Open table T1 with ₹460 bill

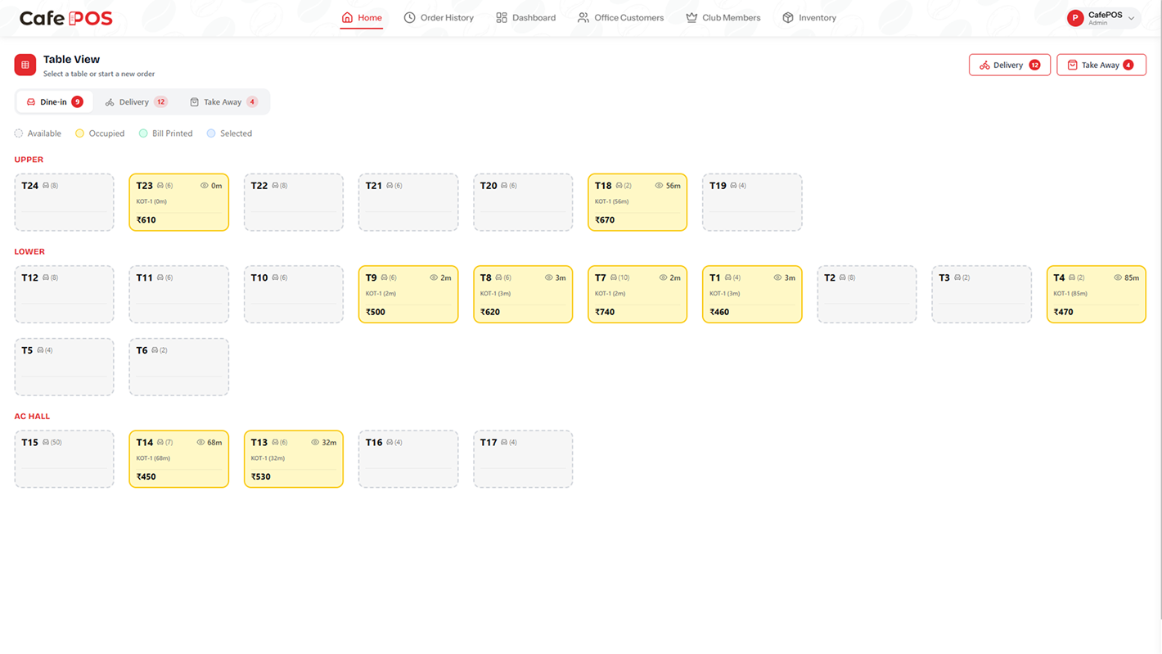tap(752, 294)
